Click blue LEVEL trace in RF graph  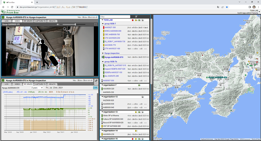tap(43, 97)
